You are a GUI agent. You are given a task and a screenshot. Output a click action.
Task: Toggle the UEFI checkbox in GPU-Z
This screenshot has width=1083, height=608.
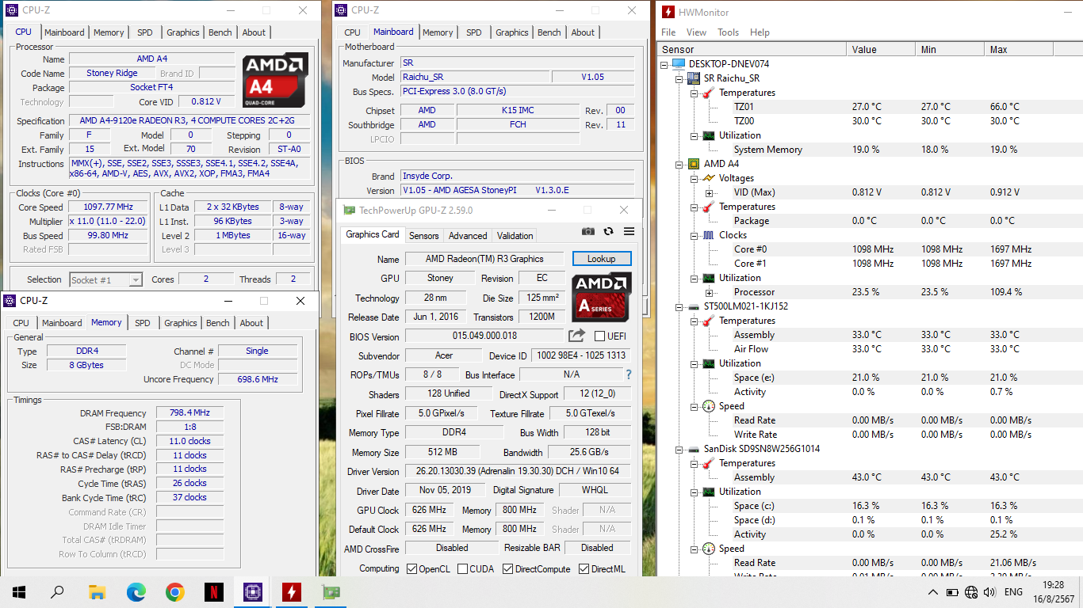[599, 336]
